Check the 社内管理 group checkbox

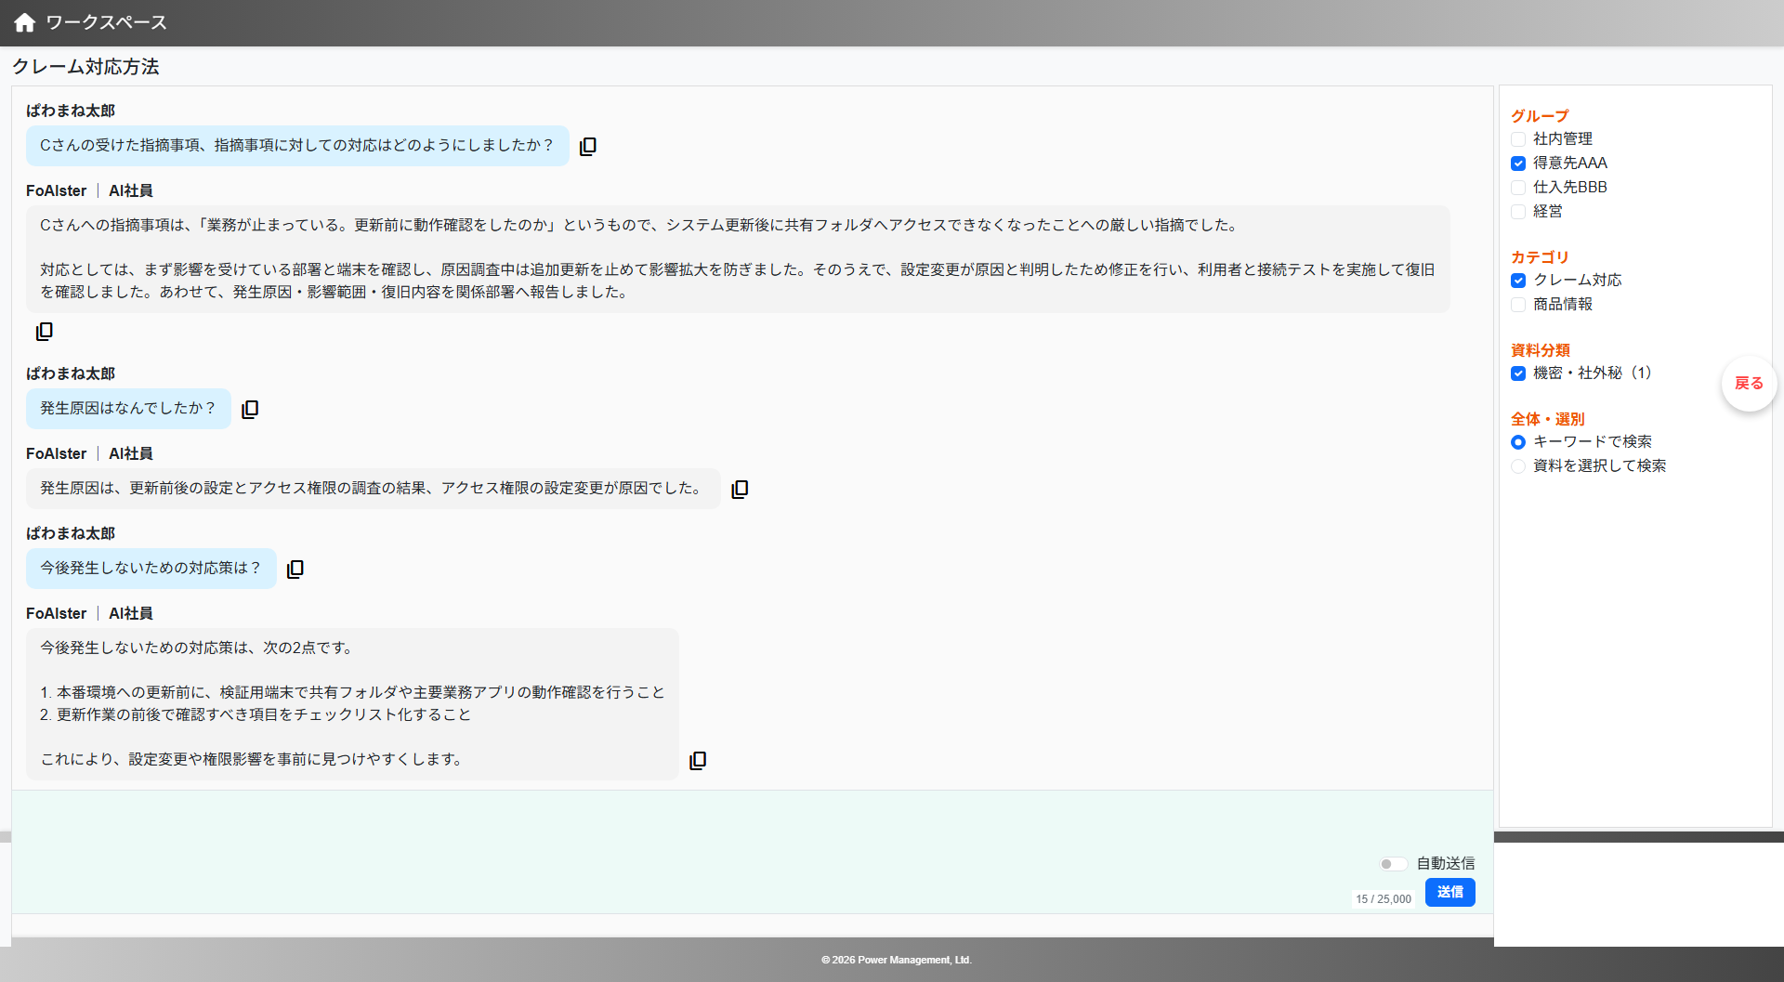[1518, 139]
